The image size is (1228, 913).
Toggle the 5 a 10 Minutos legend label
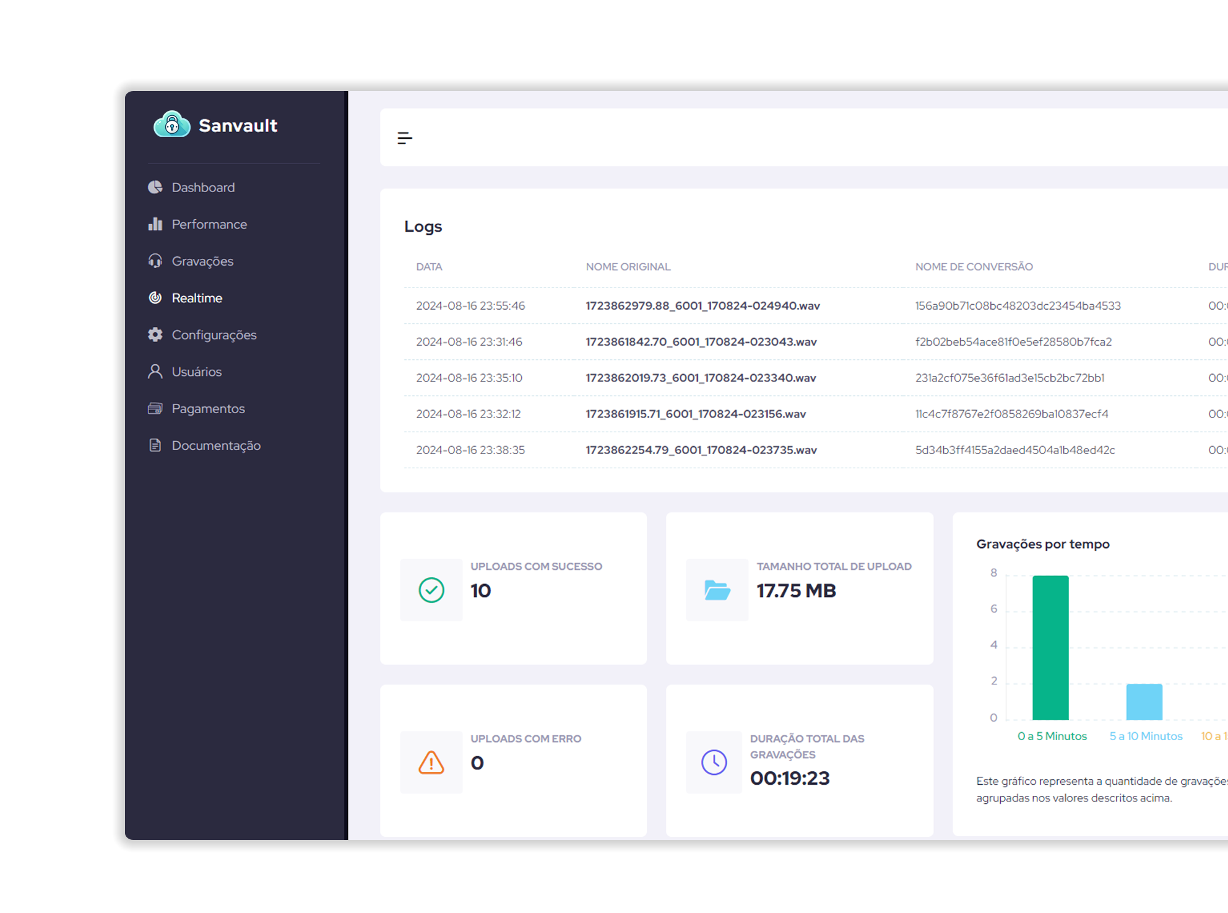point(1146,736)
